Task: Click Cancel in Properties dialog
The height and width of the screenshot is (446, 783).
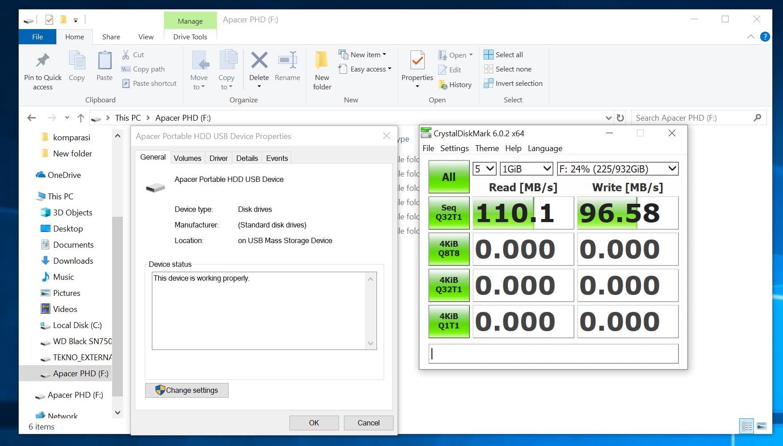Action: 368,423
